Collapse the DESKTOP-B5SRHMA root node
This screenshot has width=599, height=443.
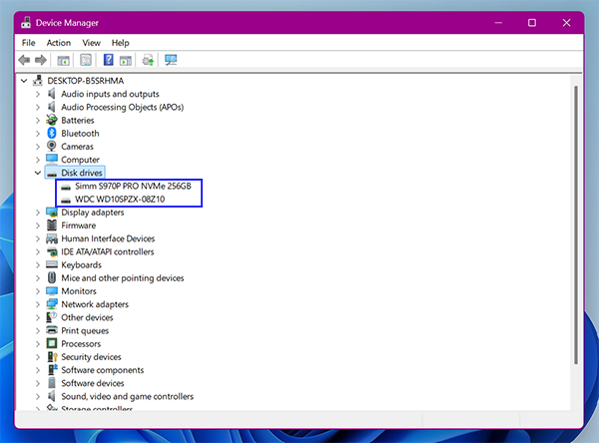click(x=24, y=81)
